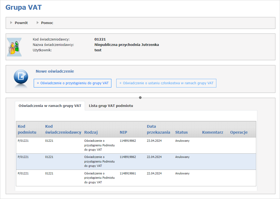Sort table by NIP column header

(x=123, y=132)
